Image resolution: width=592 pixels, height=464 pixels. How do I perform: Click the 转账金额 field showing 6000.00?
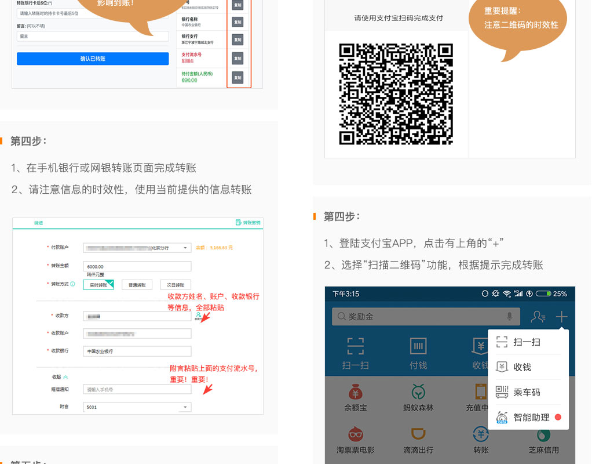coord(137,266)
